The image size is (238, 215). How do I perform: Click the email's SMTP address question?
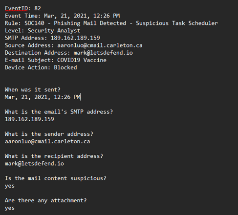59,112
